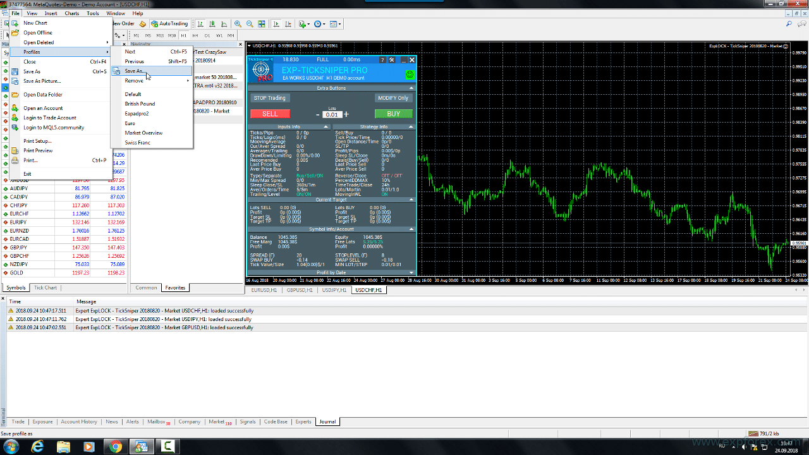Screen dimensions: 809x455
Task: Open Windows Media Player from taskbar
Action: (x=89, y=447)
